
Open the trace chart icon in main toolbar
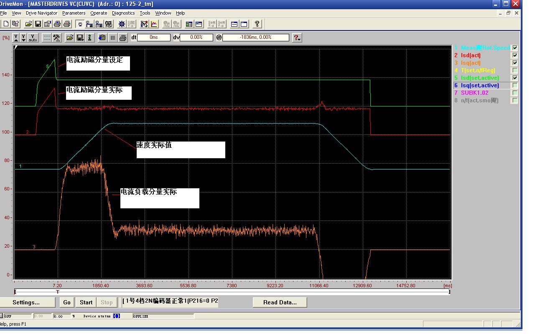(x=154, y=24)
